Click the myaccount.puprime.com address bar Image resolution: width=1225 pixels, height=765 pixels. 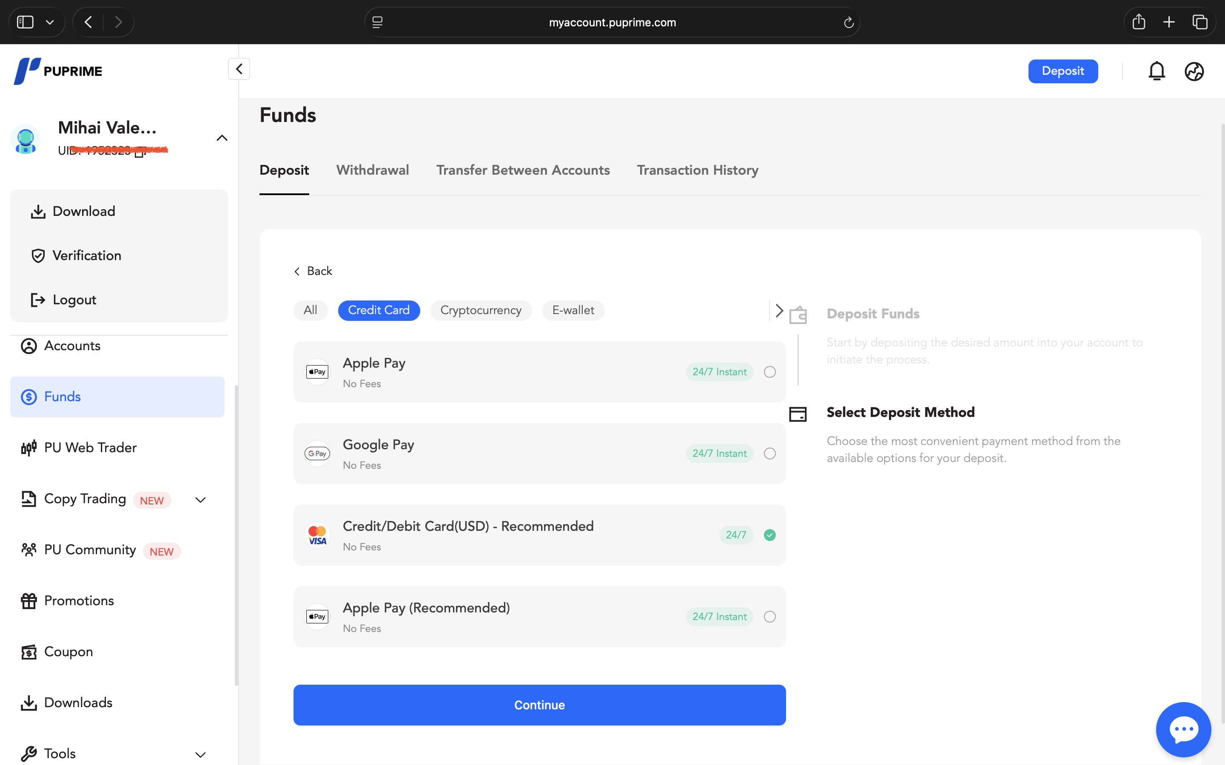[612, 22]
